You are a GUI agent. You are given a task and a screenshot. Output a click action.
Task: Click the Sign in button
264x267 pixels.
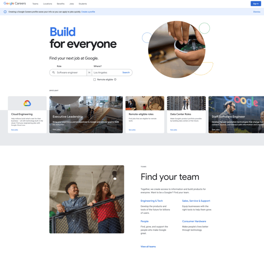(x=256, y=4)
